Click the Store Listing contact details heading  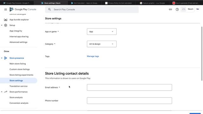[67, 73]
